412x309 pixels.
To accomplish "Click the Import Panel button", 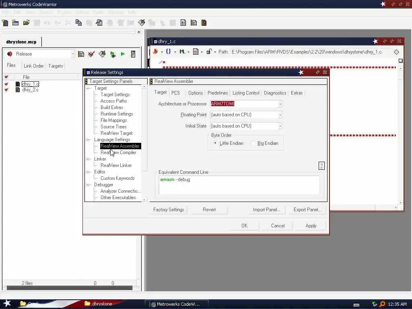I will tap(266, 210).
